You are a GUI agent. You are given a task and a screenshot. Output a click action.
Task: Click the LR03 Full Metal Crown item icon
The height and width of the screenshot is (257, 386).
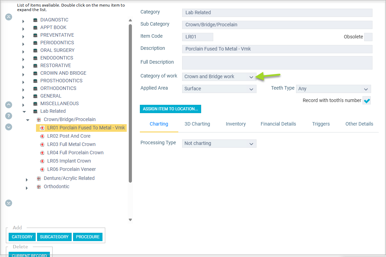coord(42,145)
